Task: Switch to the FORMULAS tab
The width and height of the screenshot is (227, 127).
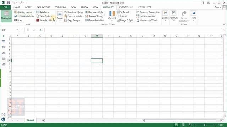Action: click(60, 7)
